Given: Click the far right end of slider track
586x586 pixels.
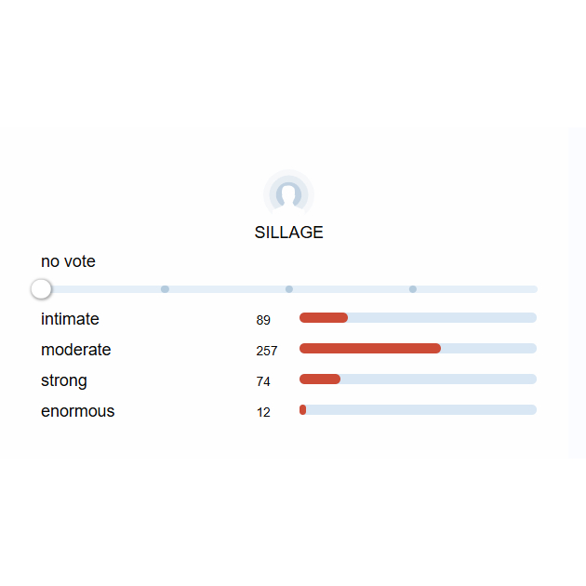Looking at the screenshot, I should click(534, 289).
